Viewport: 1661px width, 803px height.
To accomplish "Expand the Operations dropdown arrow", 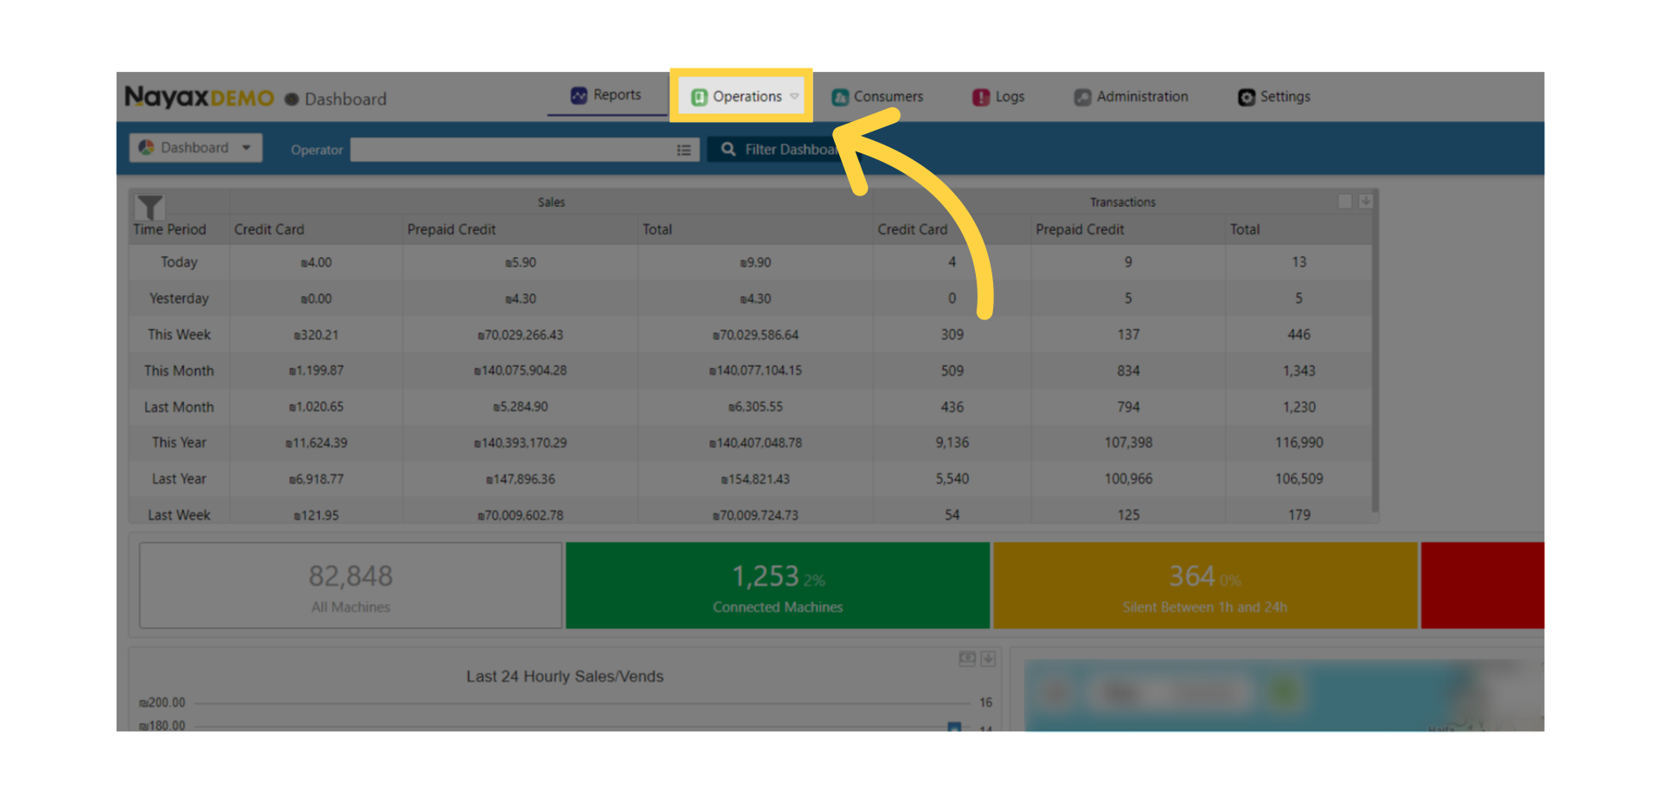I will pos(794,97).
